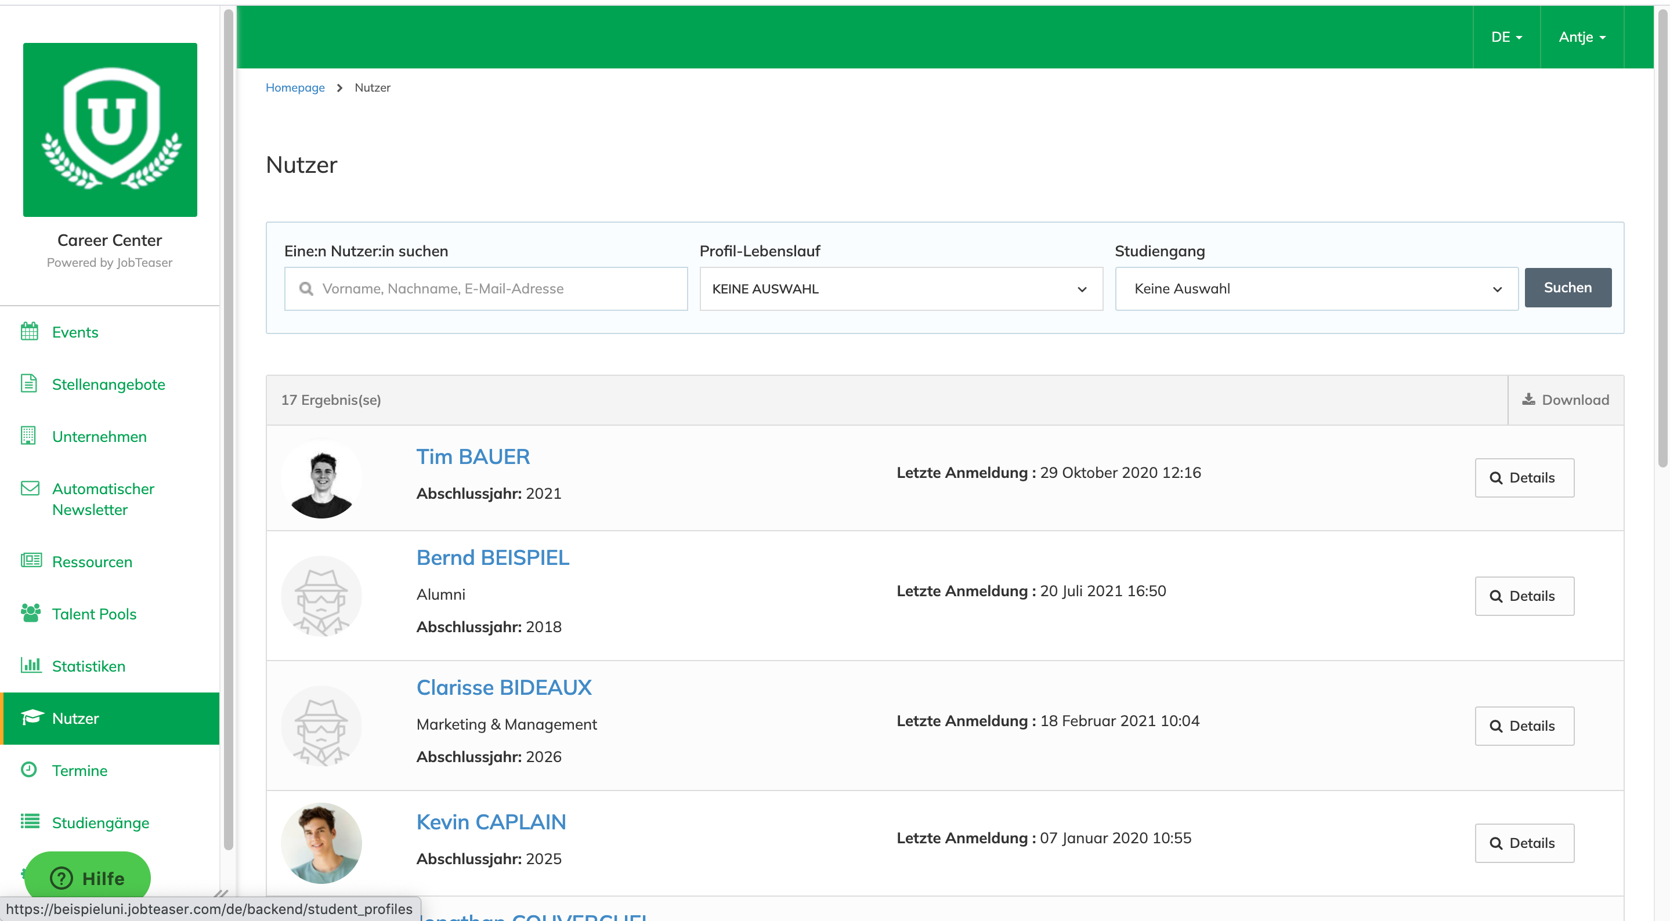Click 'Abschlussjahr: 2025' for Kevin CAPLAIN
Viewport: 1670px width, 921px height.
click(x=489, y=859)
